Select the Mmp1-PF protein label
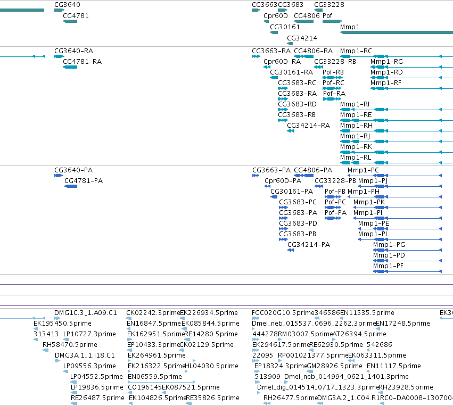Viewport: 453px width, 406px height. (x=388, y=267)
